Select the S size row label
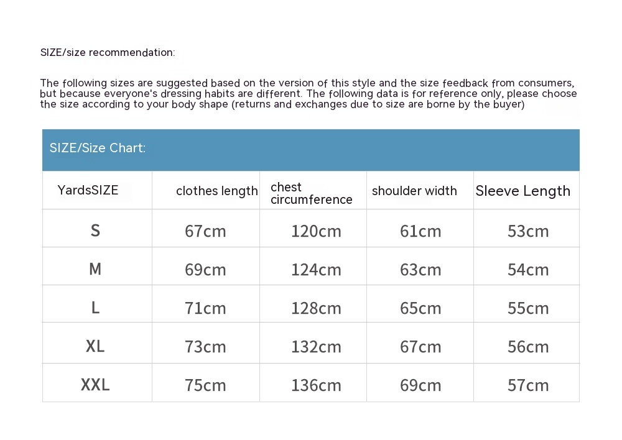 pyautogui.click(x=95, y=231)
